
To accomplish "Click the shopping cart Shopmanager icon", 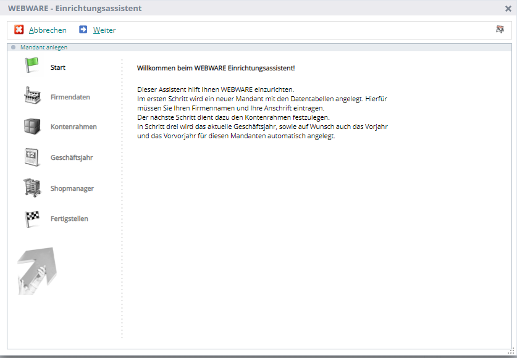I will pos(32,188).
